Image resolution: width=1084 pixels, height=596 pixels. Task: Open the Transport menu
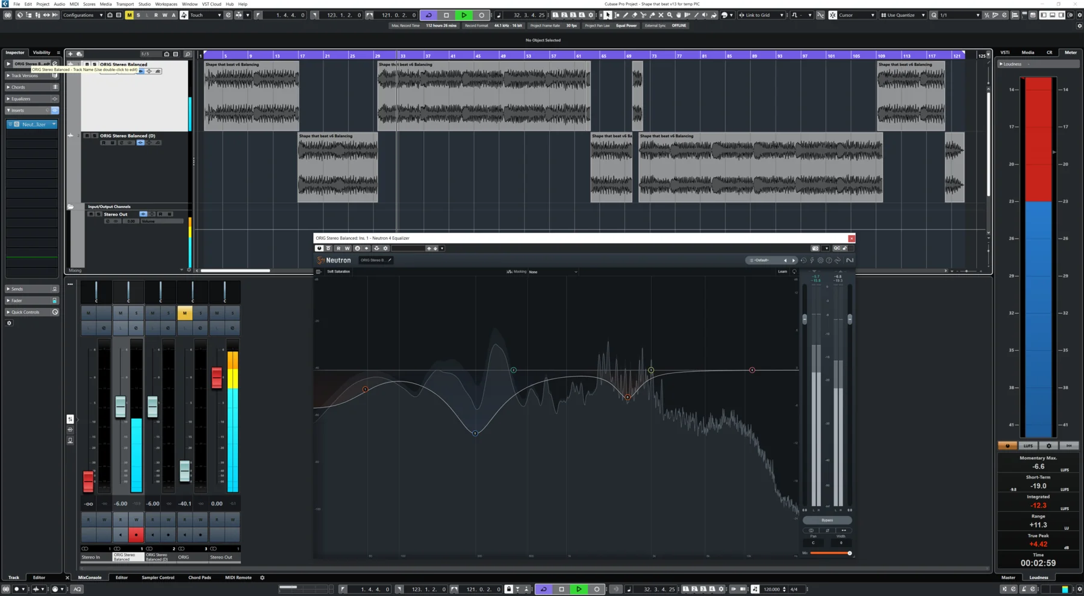point(125,4)
